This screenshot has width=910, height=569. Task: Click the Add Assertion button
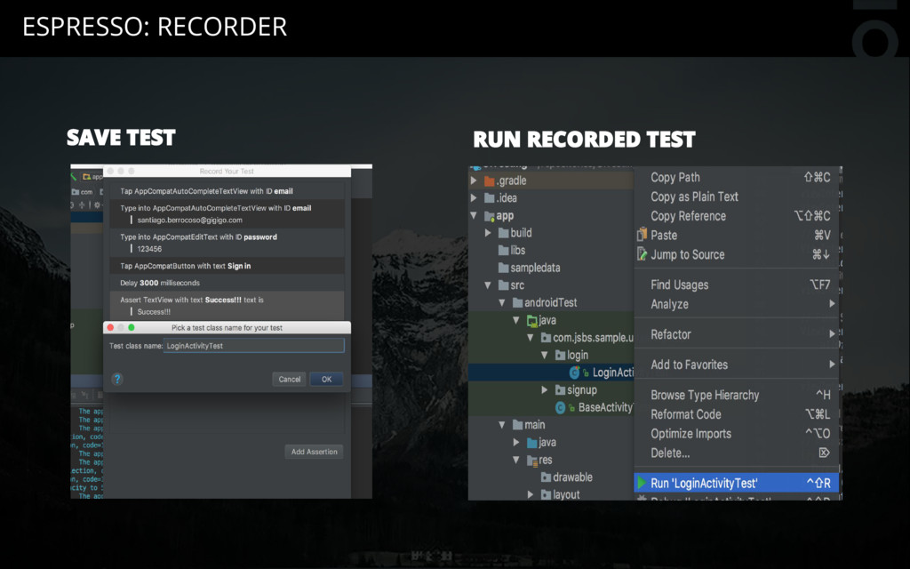pos(314,452)
